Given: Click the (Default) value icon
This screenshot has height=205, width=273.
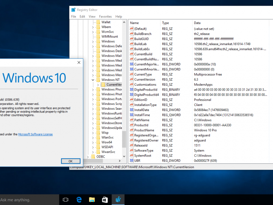Looking at the screenshot, I should point(132,29).
